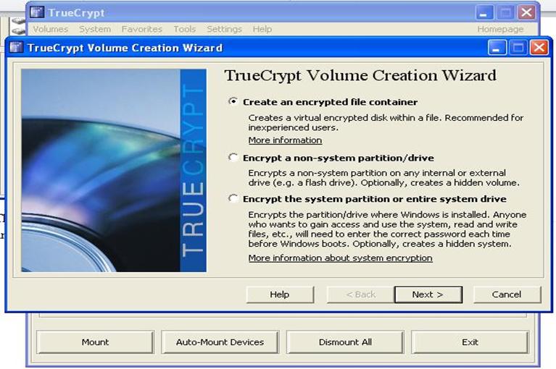The width and height of the screenshot is (556, 369).
Task: Pick 'Encrypt the system partition or entire system drive'
Action: click(x=233, y=199)
